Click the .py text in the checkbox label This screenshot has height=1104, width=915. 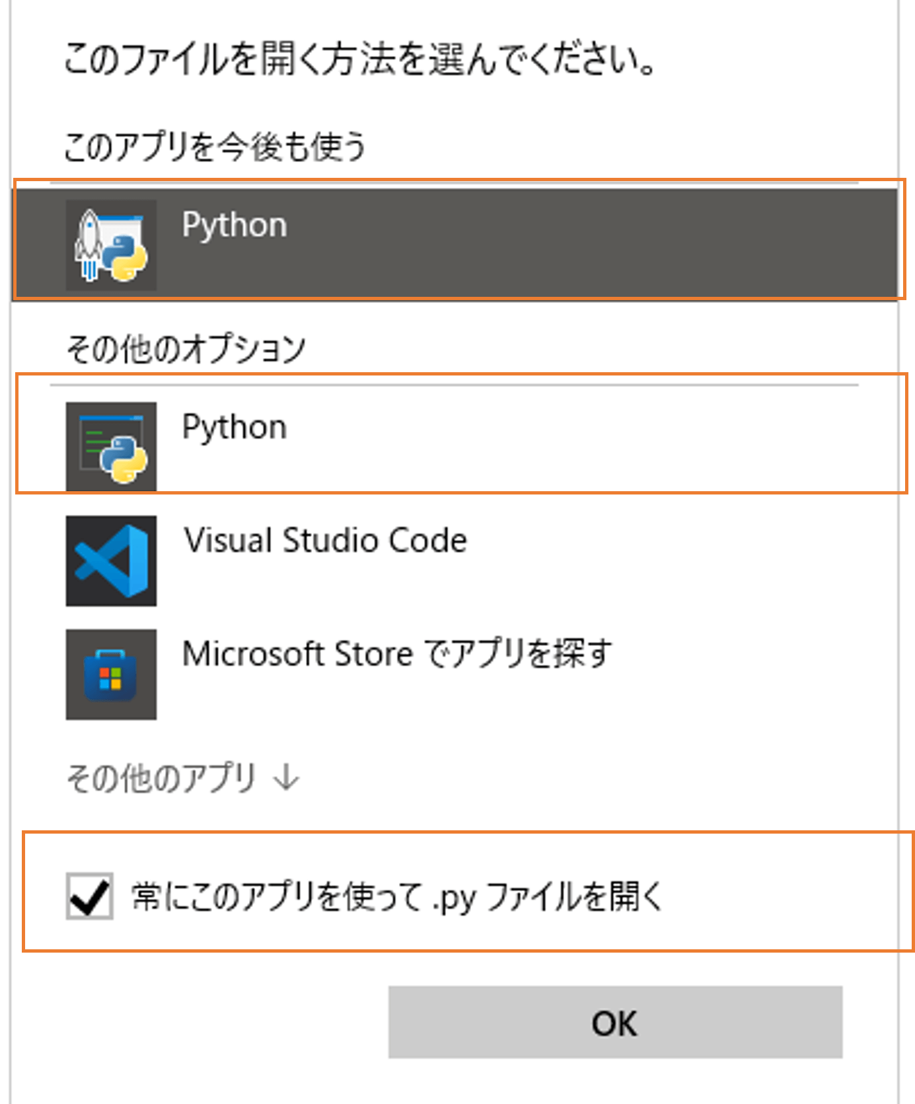(x=455, y=899)
